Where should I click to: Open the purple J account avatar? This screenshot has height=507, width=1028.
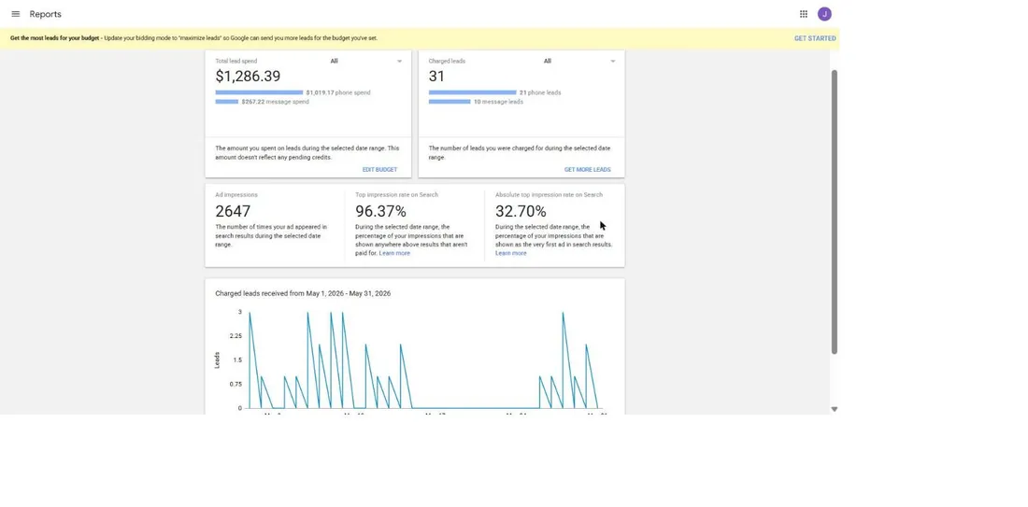pos(824,14)
